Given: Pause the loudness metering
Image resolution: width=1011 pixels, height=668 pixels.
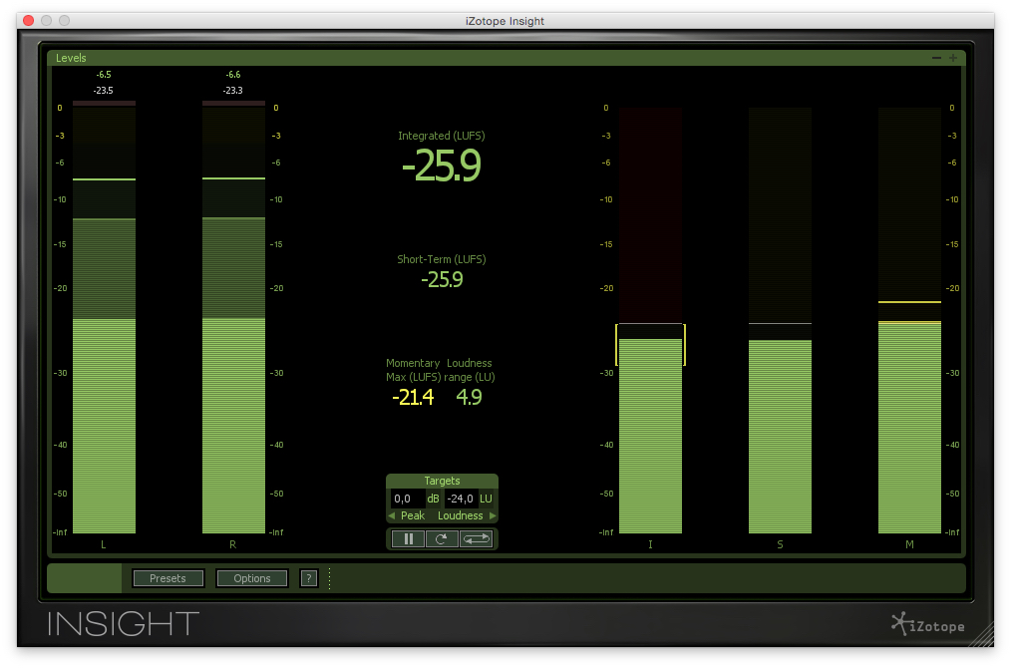Looking at the screenshot, I should tap(410, 538).
